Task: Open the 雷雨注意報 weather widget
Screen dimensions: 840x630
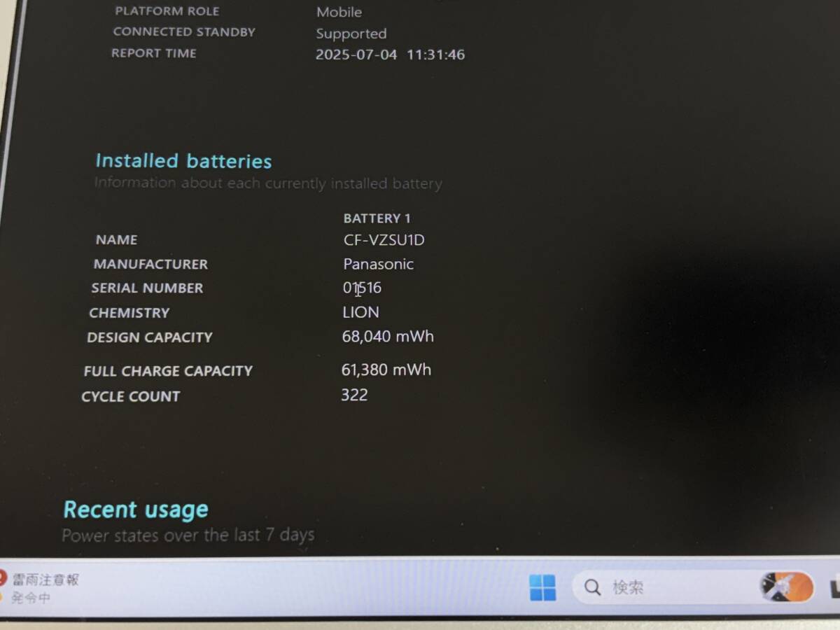Action: pyautogui.click(x=41, y=588)
